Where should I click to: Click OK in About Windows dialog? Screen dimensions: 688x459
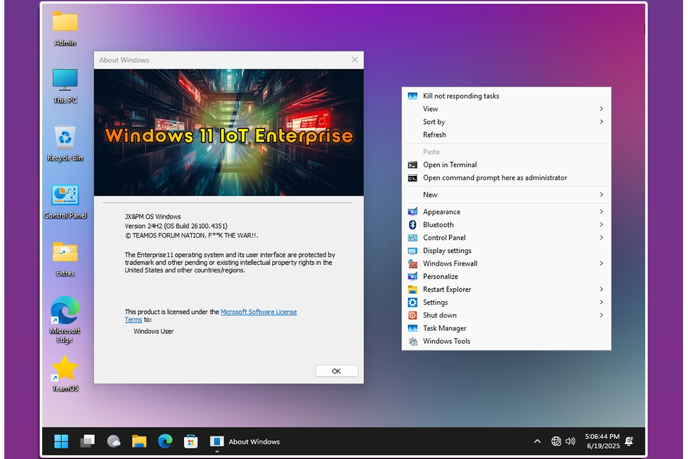(337, 371)
